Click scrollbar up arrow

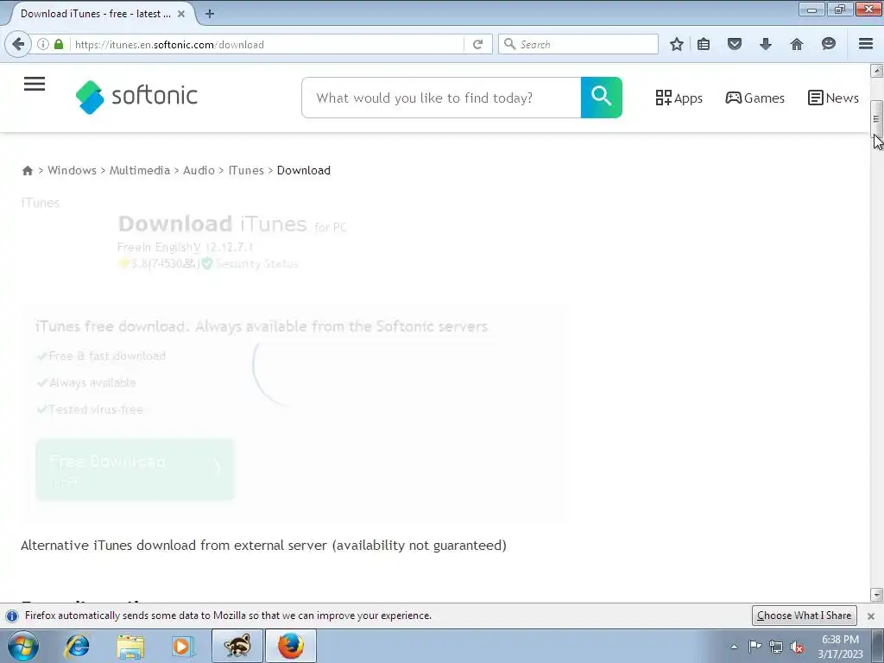[x=876, y=71]
